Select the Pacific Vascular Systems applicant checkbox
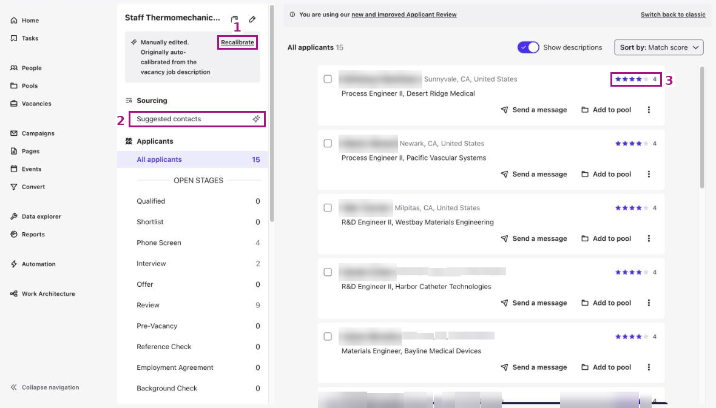 point(328,143)
